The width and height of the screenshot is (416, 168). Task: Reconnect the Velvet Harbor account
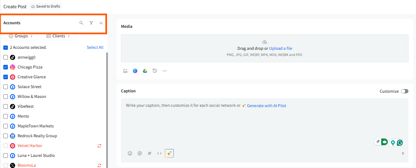99,146
